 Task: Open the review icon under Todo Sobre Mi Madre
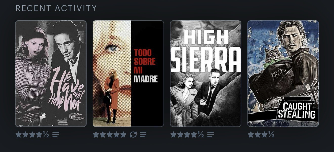(x=143, y=135)
